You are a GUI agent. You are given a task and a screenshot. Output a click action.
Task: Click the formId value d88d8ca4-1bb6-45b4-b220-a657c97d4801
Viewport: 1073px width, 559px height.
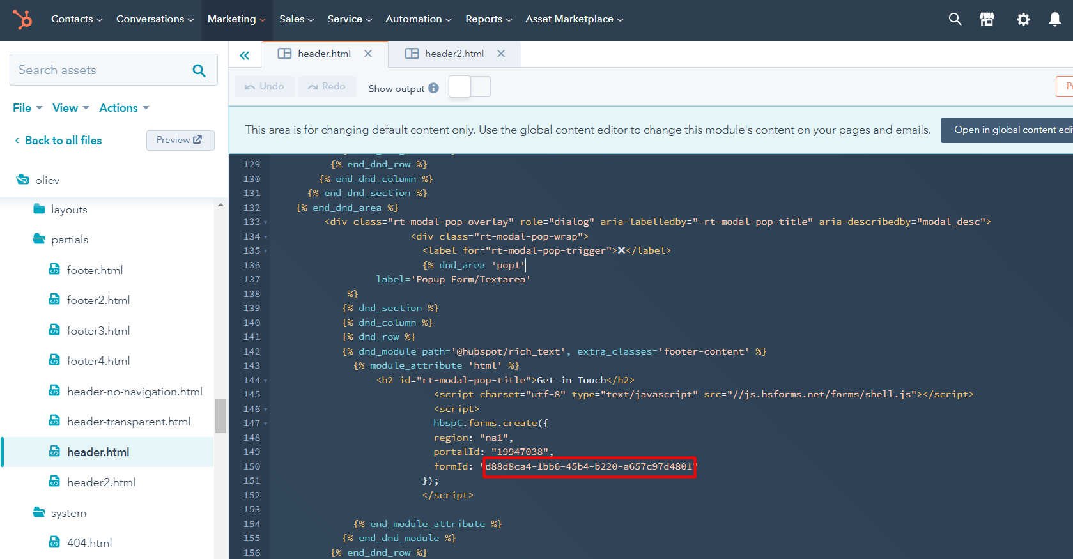tap(589, 466)
